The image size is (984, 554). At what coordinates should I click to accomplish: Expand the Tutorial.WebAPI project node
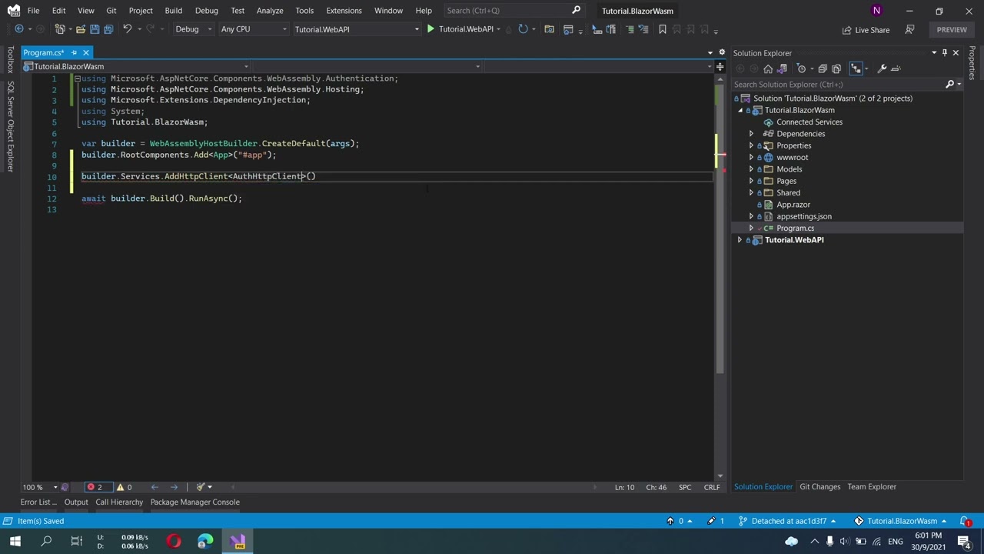point(740,240)
